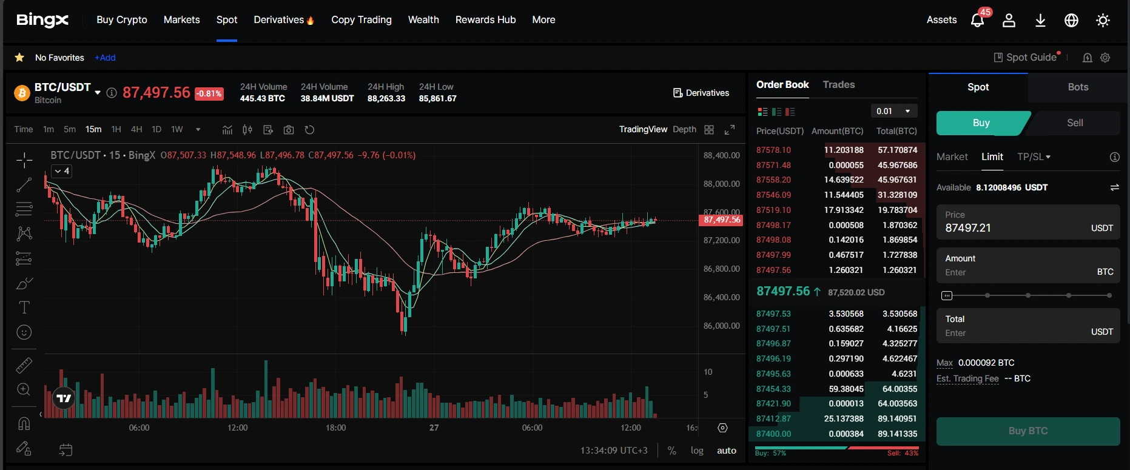Open the Derivatives link beside ticker
Viewport: 1130px width, 470px height.
pos(701,93)
